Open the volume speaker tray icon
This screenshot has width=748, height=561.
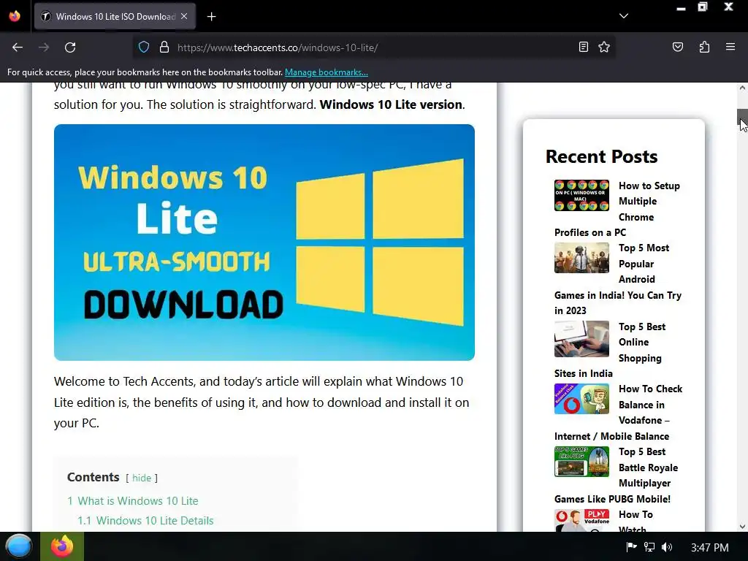pyautogui.click(x=667, y=547)
